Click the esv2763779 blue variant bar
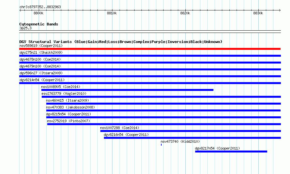Screen dimensions: 290x174 161,97
